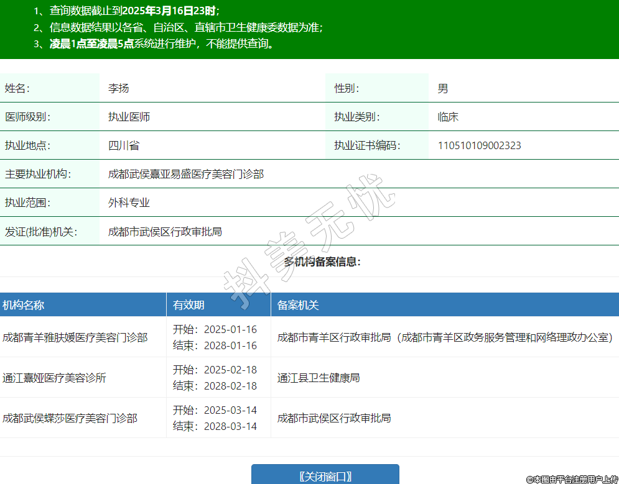Select the 成都武侯蝶莎医疗美容门诊部 row

[70, 418]
